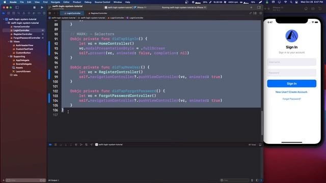This screenshot has width=326, height=183.
Task: Collapse the Supporting group
Action: pyautogui.click(x=9, y=56)
